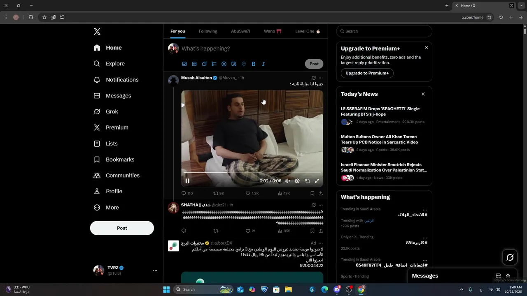The width and height of the screenshot is (527, 296).
Task: Open video settings gear
Action: pyautogui.click(x=297, y=181)
